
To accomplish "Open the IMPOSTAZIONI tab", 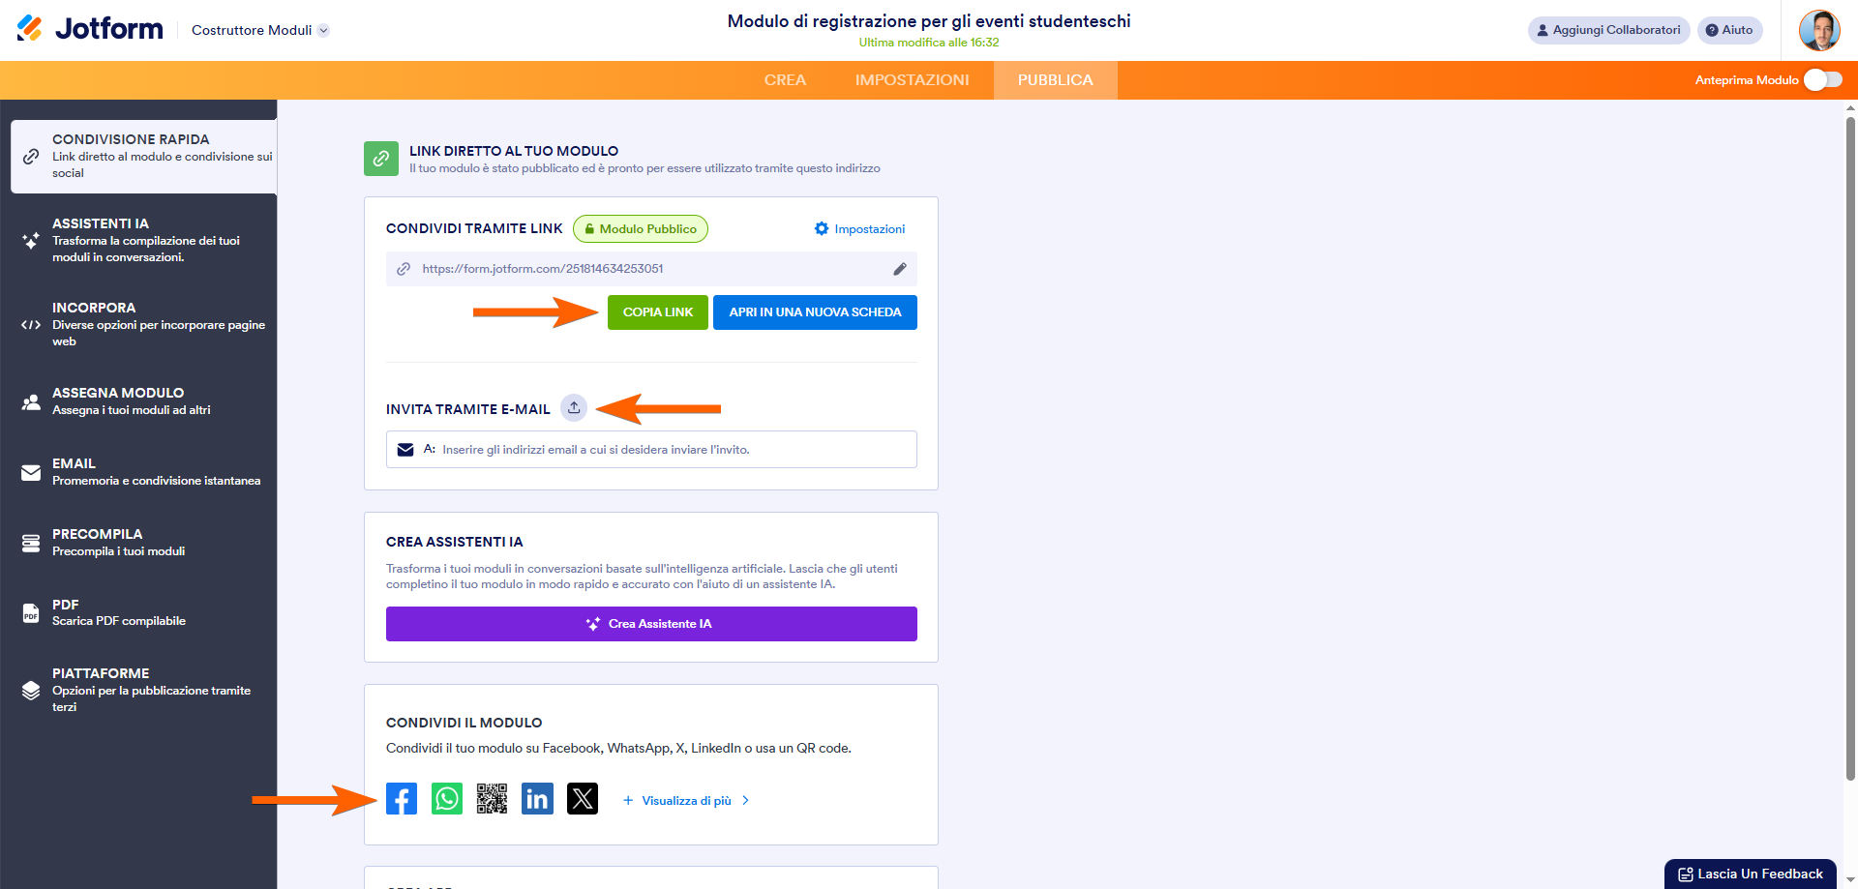I will point(912,80).
